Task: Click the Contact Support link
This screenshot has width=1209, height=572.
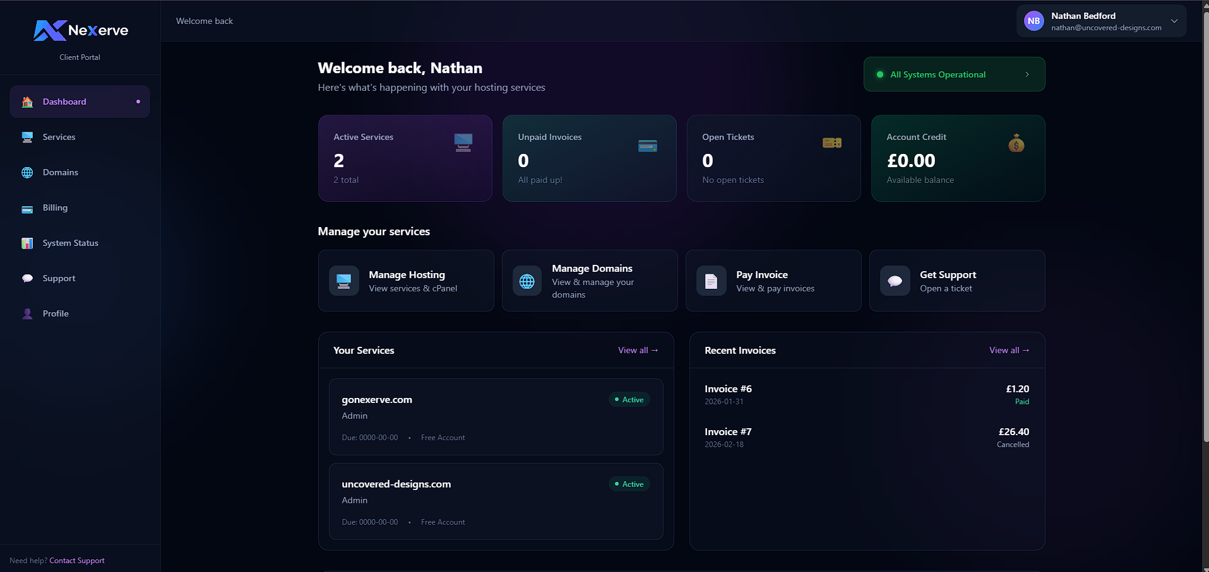Action: point(77,561)
